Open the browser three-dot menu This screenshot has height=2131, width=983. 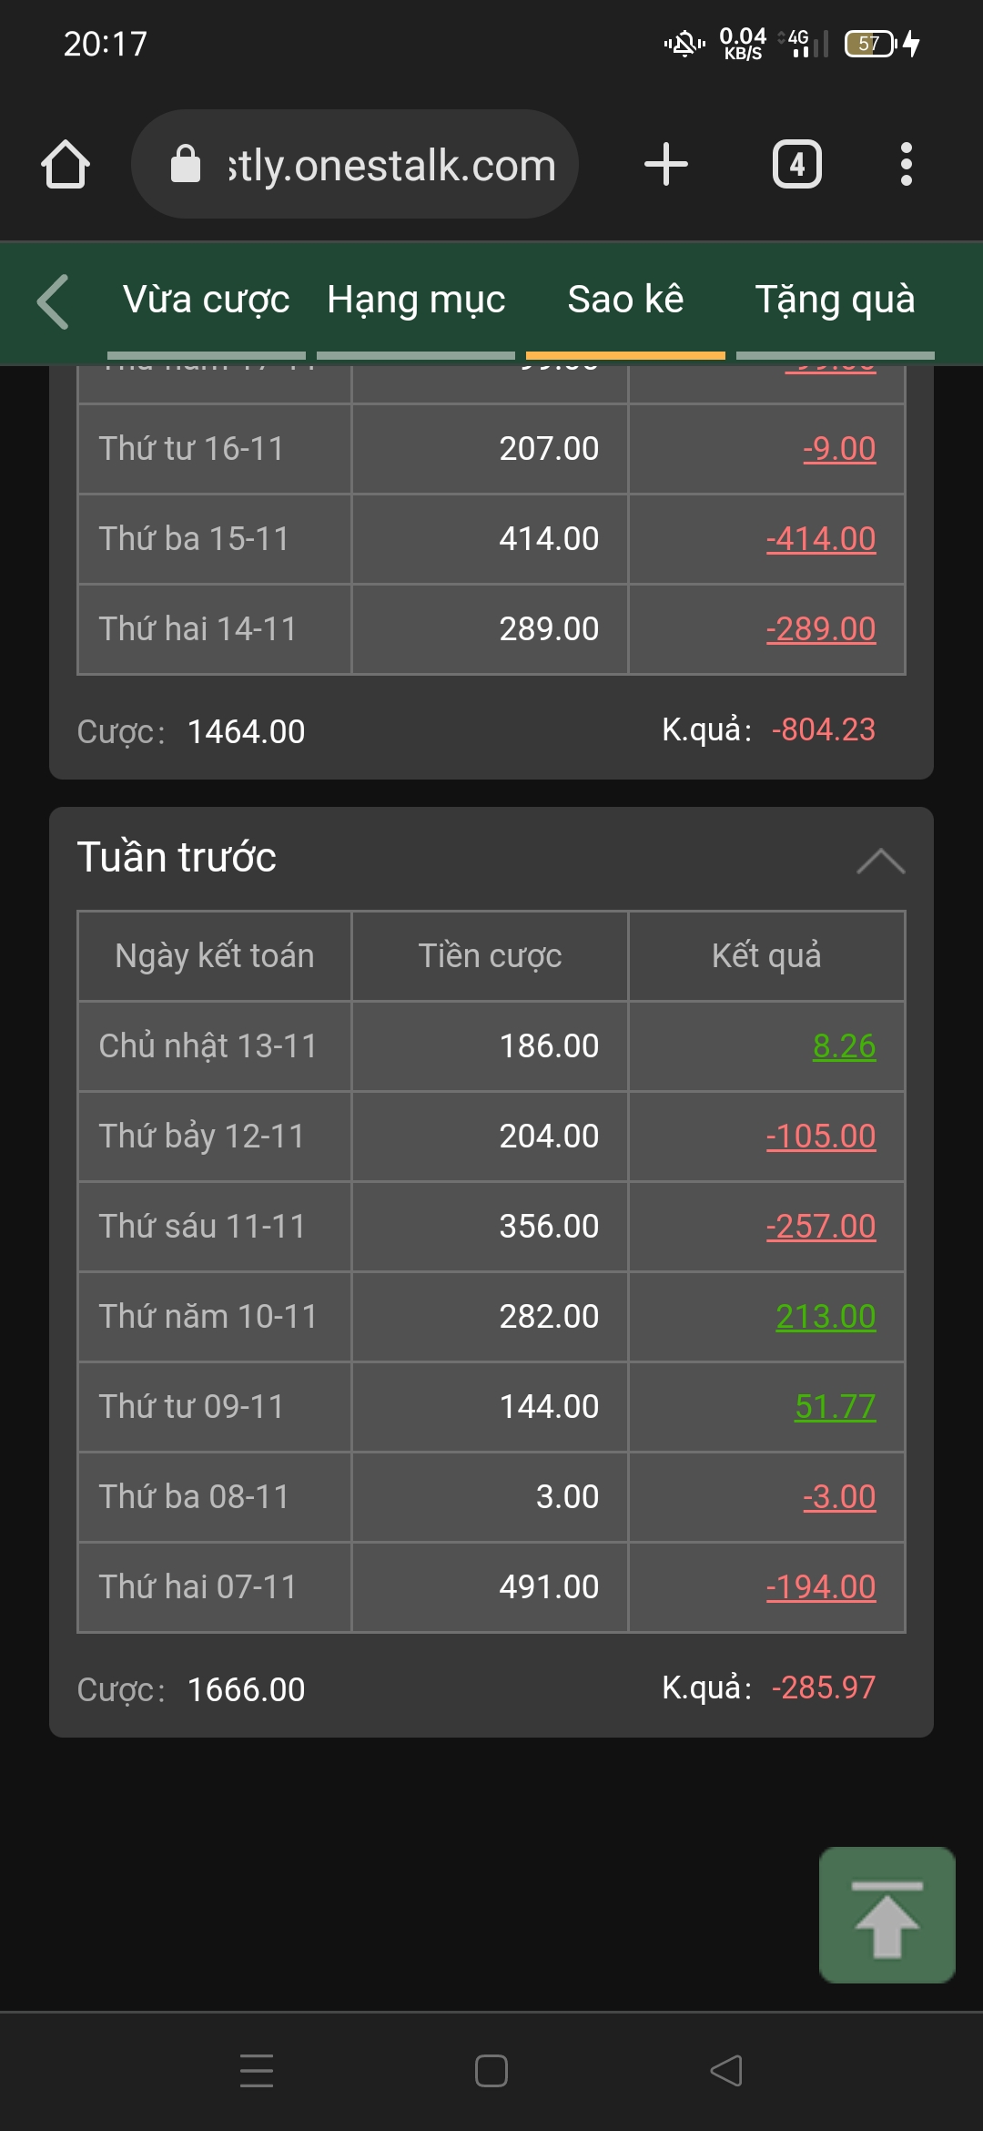(x=906, y=165)
